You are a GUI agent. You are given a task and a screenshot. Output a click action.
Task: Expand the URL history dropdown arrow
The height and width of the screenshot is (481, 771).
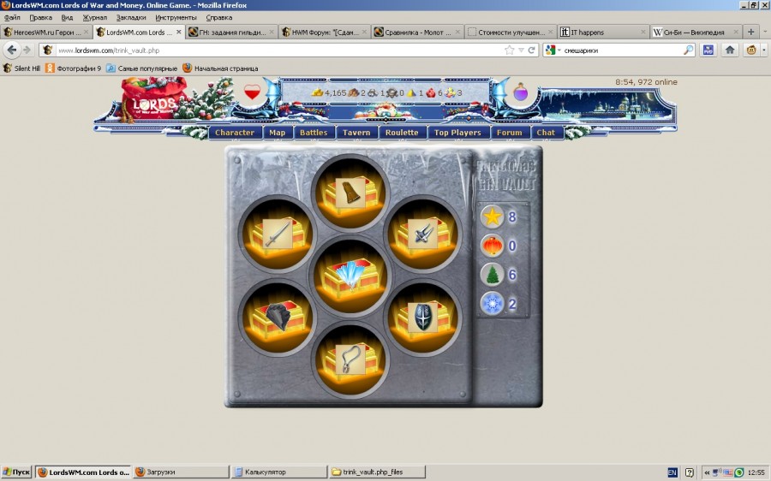[521, 50]
